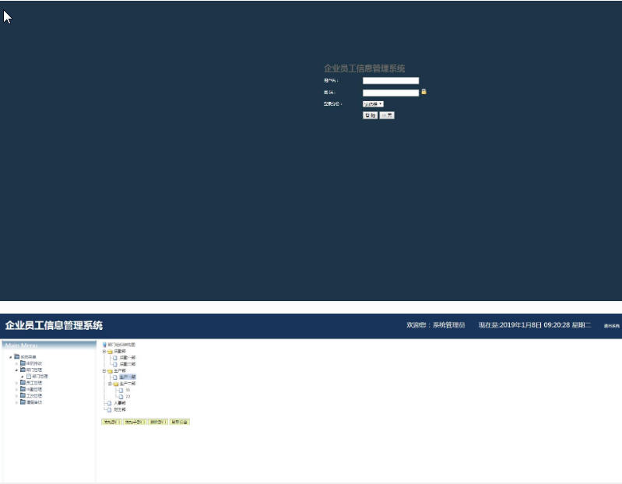The width and height of the screenshot is (622, 484).
Task: Click the 部门管理 folder icon in Main Menu
Action: (x=23, y=370)
